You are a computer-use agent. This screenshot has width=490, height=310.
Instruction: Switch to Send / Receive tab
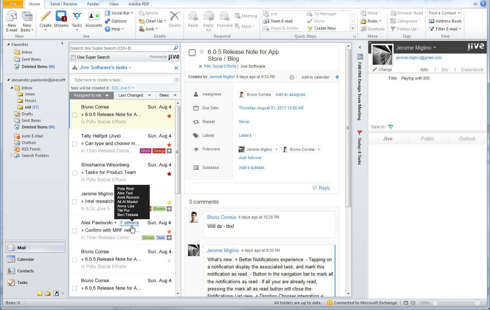[64, 4]
